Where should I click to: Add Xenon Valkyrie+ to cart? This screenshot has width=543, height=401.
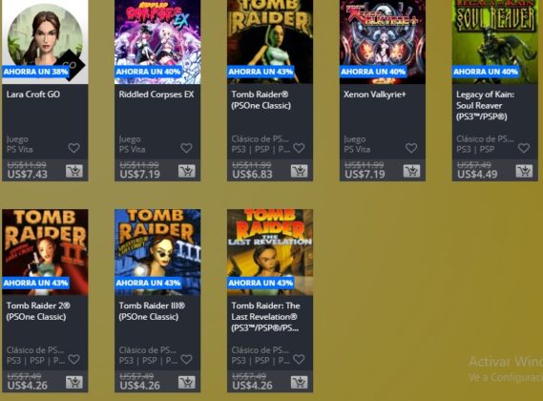coord(411,171)
